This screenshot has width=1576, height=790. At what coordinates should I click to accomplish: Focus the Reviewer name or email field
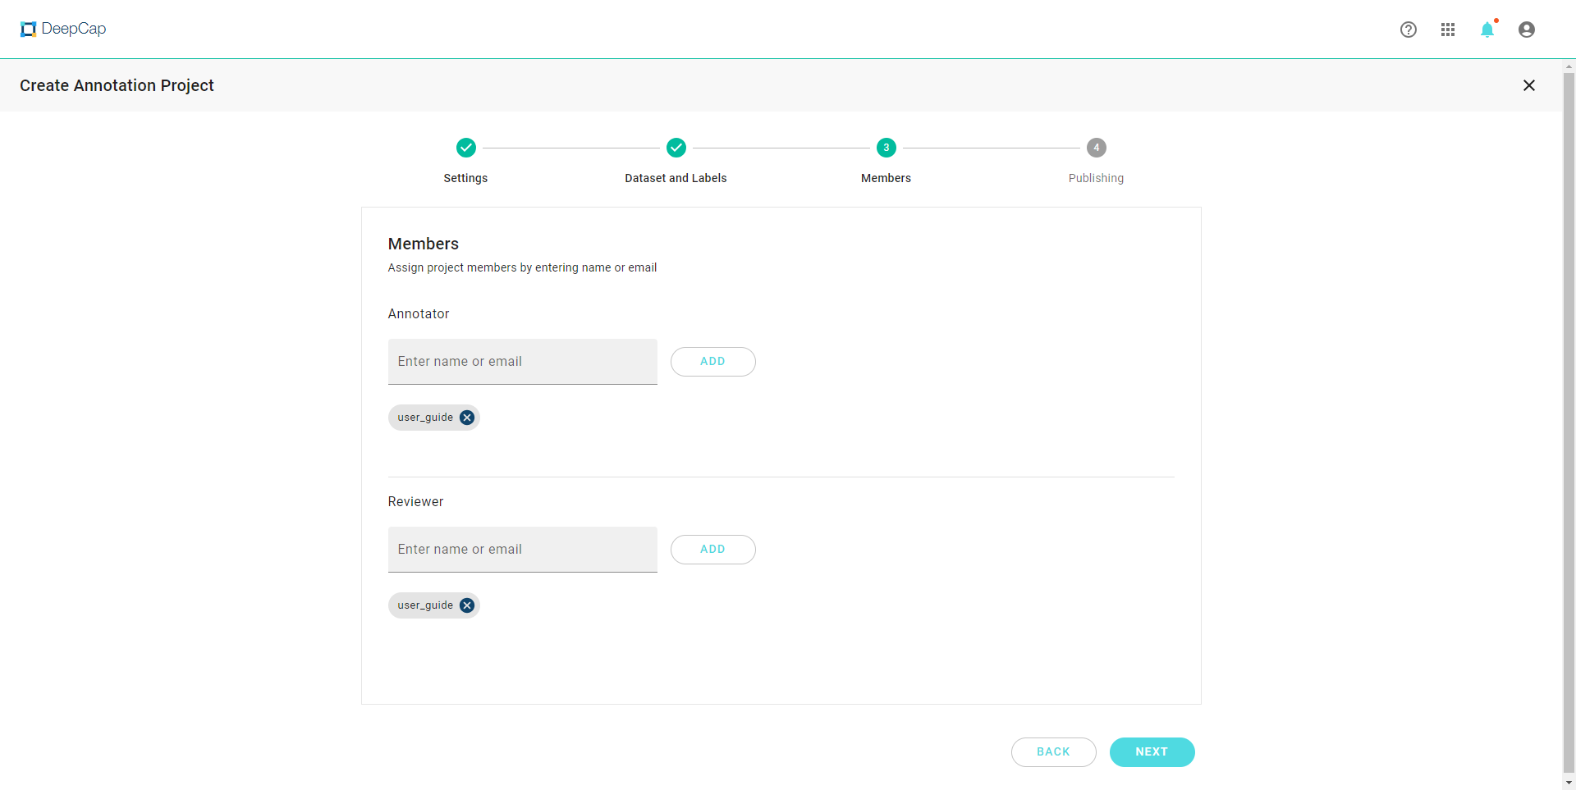pyautogui.click(x=523, y=550)
